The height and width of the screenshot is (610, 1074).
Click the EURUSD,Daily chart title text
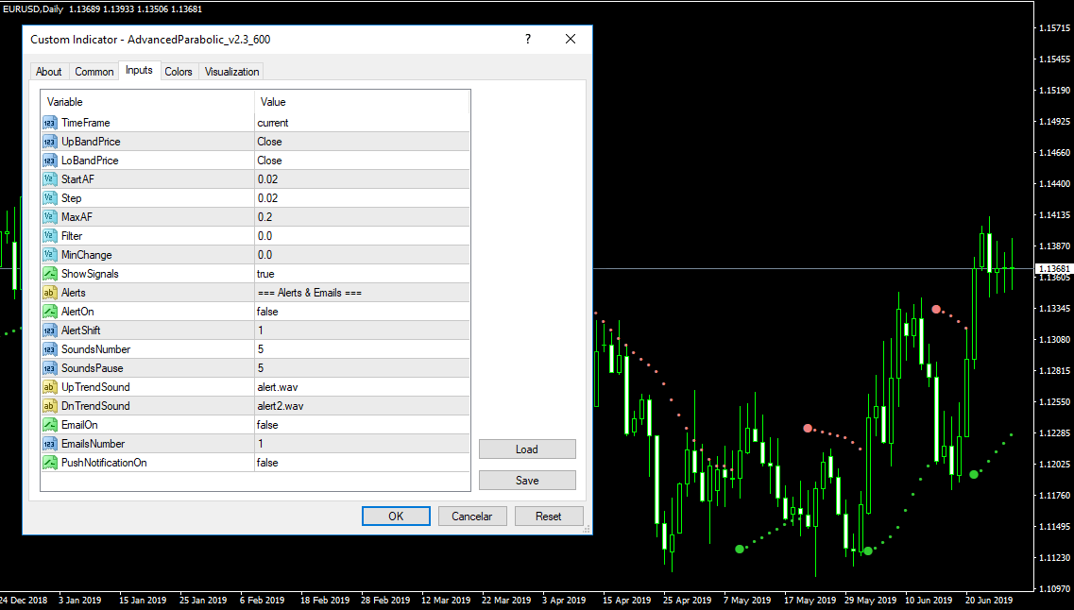tap(34, 8)
